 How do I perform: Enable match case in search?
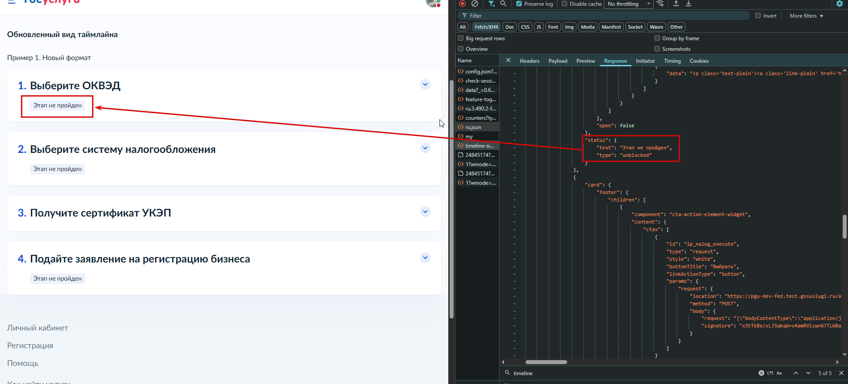(779, 373)
